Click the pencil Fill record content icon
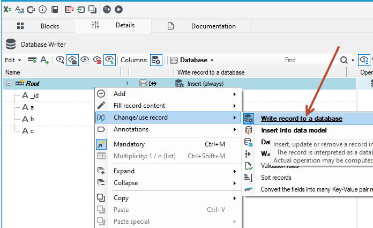 (101, 105)
